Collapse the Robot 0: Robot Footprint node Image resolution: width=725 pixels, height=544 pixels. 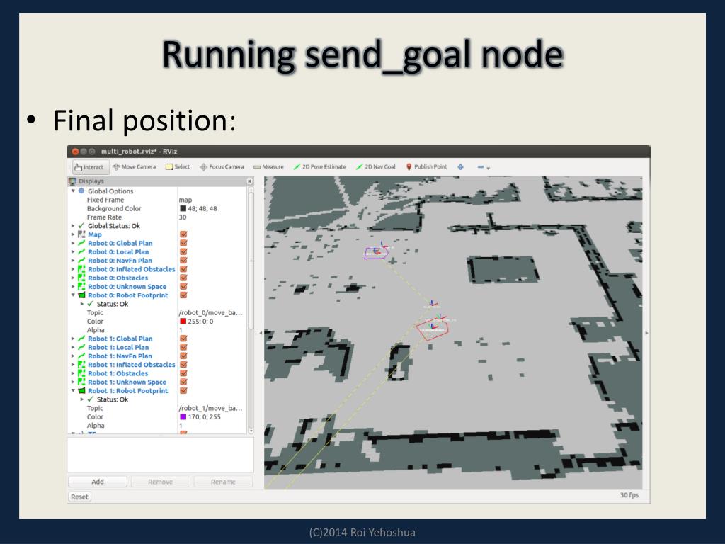pyautogui.click(x=73, y=295)
